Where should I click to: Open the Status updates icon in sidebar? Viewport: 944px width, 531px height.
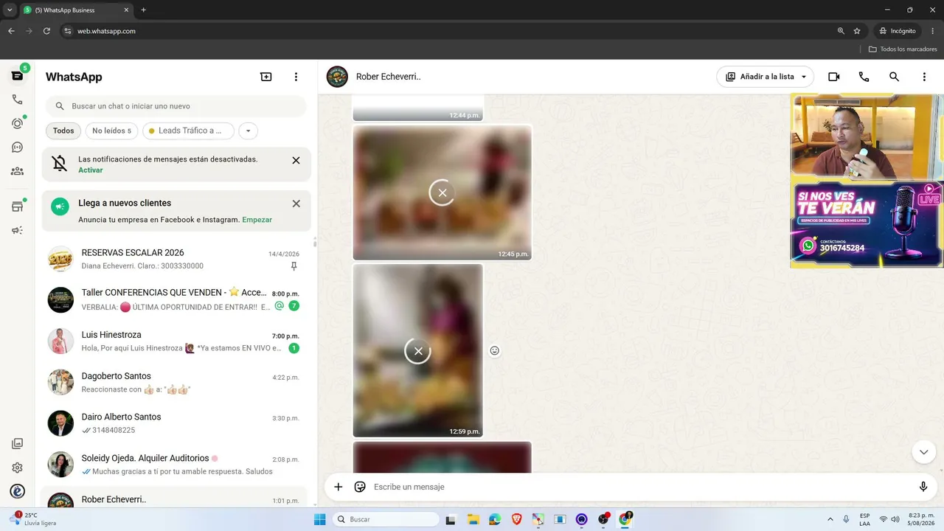tap(17, 123)
